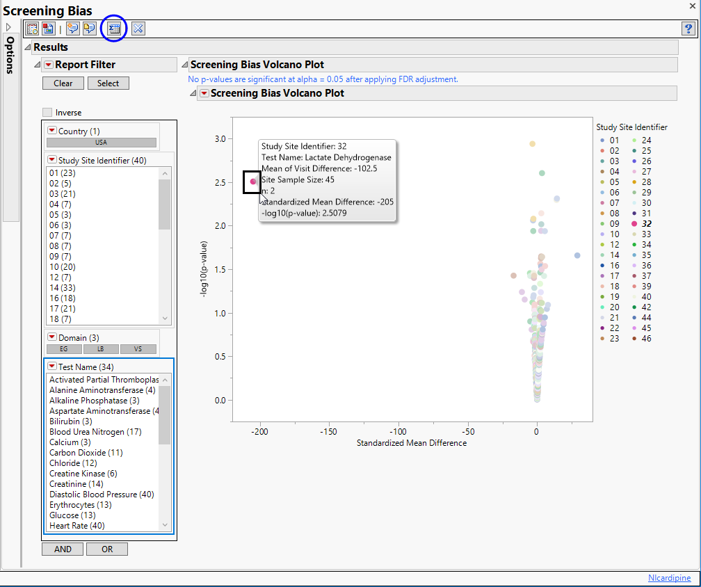Viewport: 701px width, 587px height.
Task: Toggle the EG domain filter
Action: tap(64, 349)
